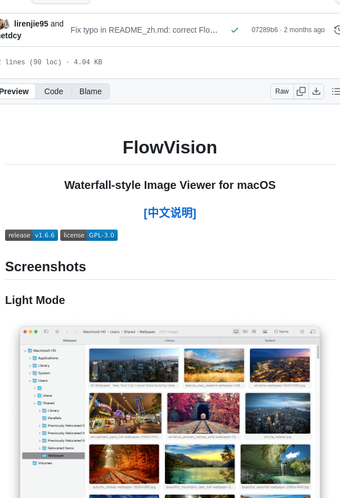Open the file history clock icon
The height and width of the screenshot is (498, 340).
337,30
